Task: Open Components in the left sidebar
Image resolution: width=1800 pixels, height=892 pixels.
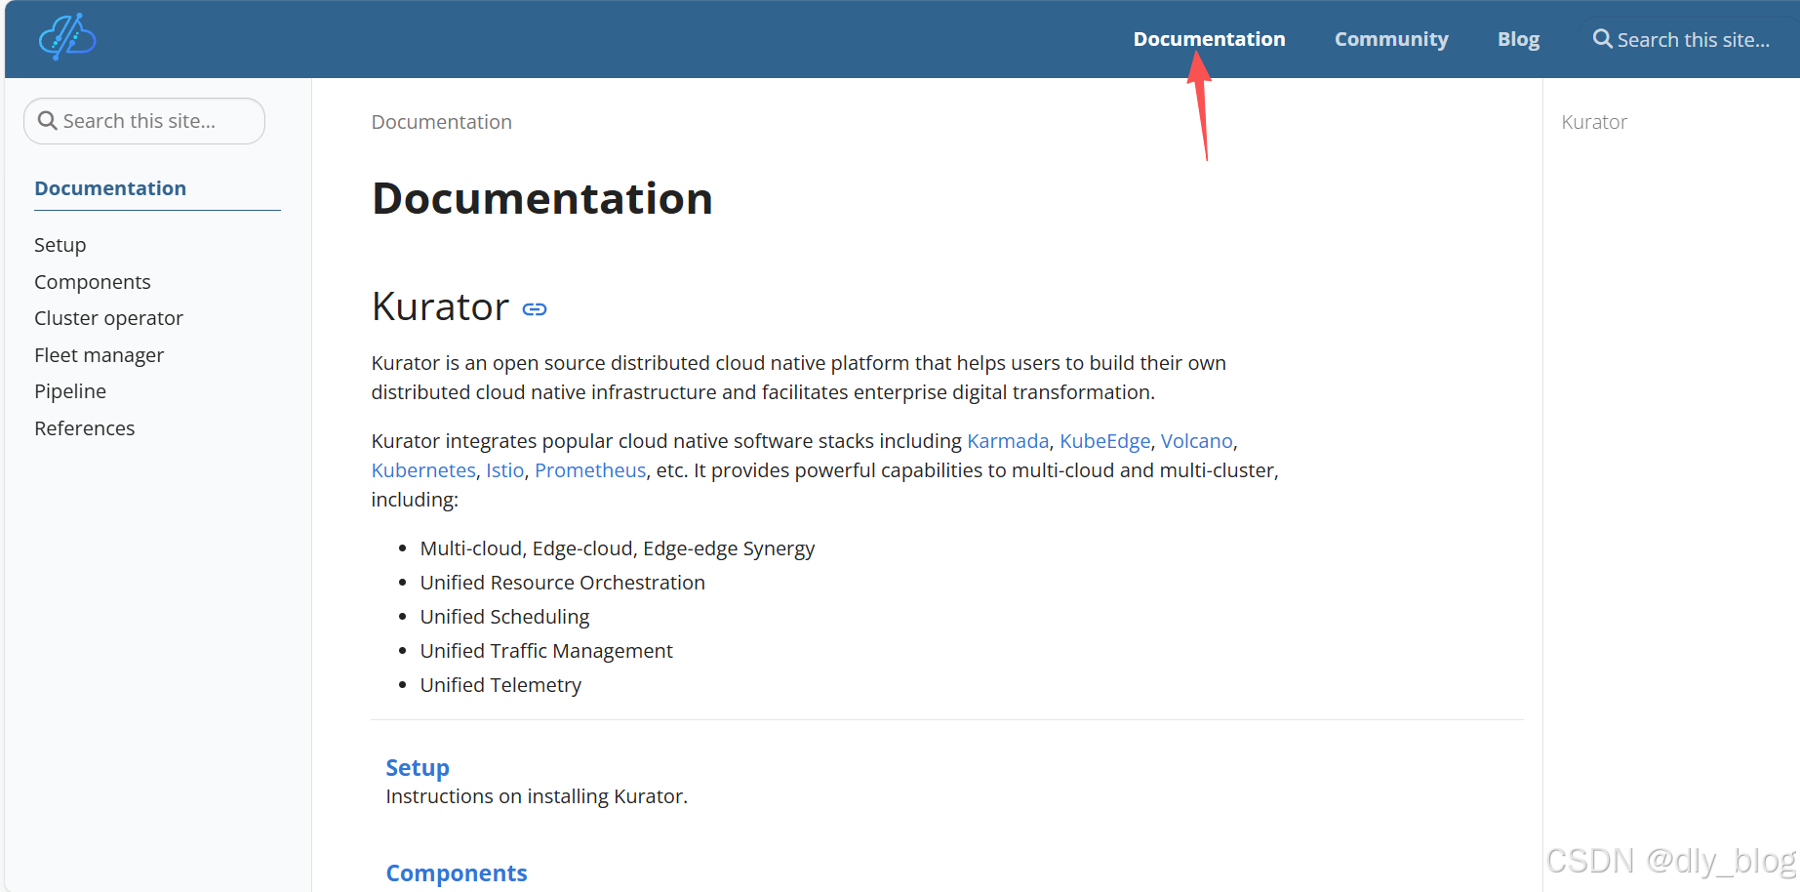Action: click(x=93, y=282)
